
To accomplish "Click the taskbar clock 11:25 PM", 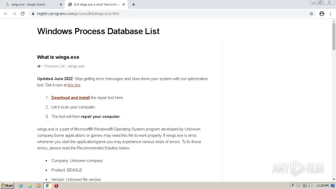I will tap(323, 186).
